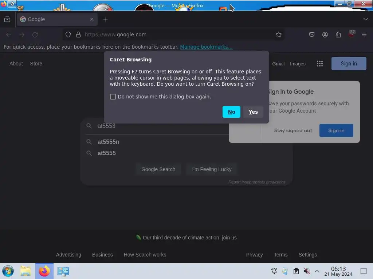373x279 pixels.
Task: Expand hidden system tray icons arrow
Action: tap(317, 271)
